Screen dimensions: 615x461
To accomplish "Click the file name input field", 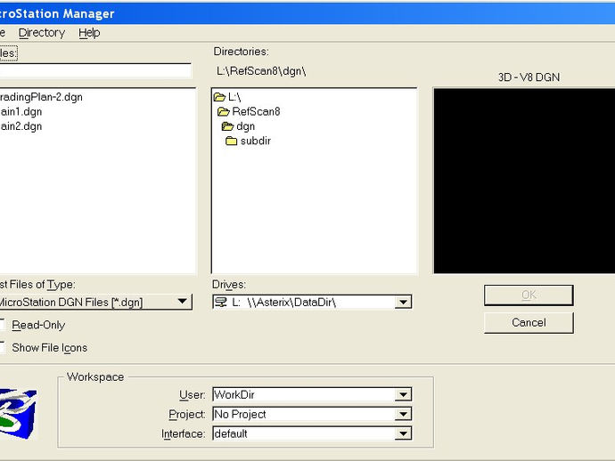I will [95, 71].
